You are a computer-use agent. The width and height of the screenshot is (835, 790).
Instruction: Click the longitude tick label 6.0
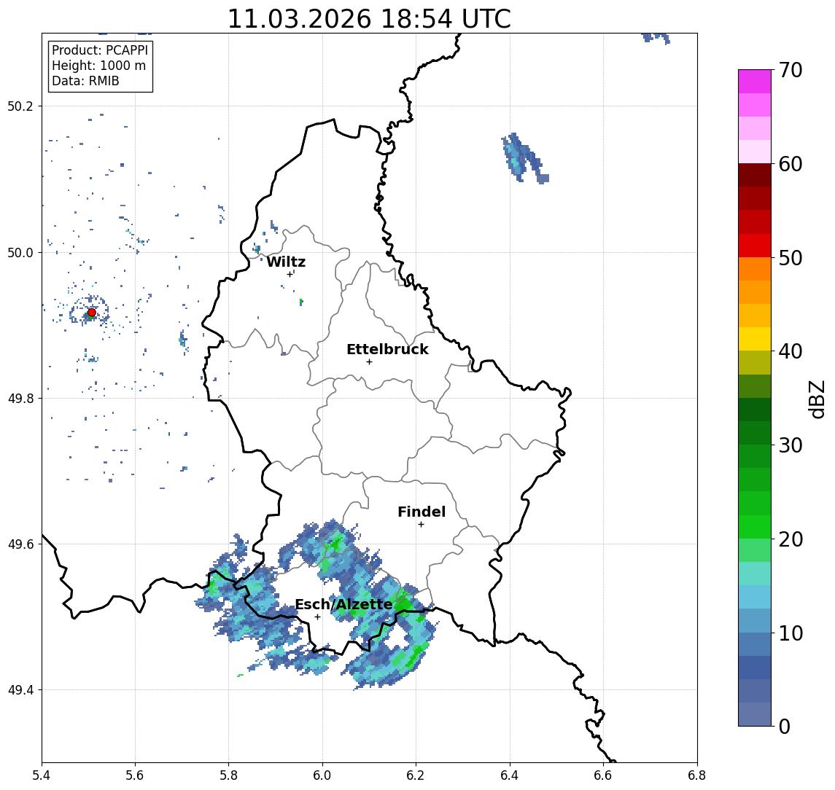[322, 775]
